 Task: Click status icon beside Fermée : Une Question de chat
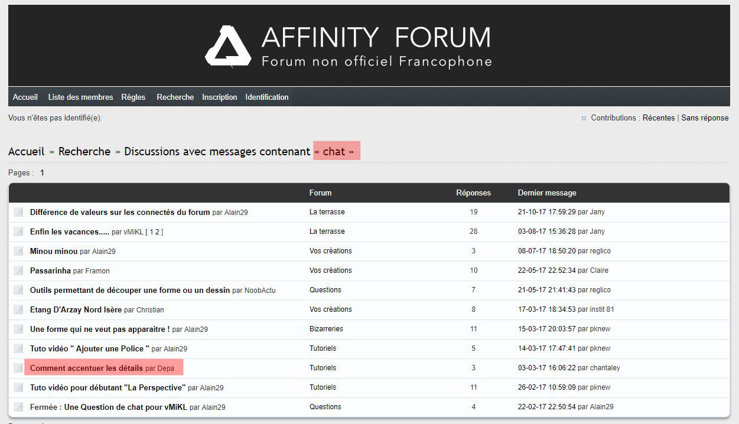pos(18,407)
